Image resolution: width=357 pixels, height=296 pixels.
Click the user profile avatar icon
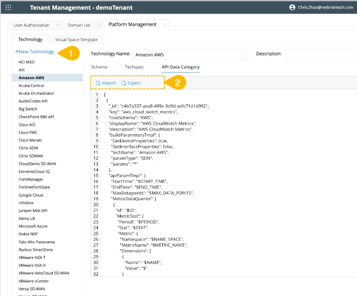292,8
